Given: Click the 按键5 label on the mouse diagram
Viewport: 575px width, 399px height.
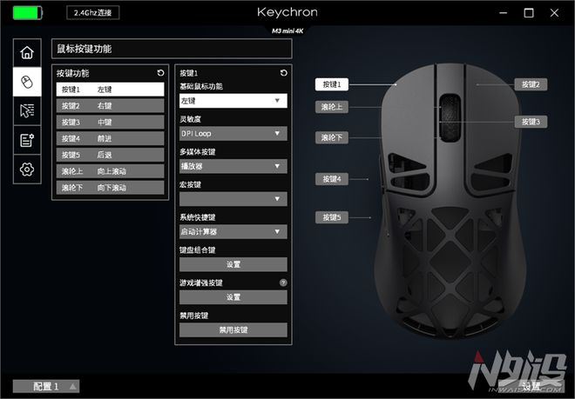Looking at the screenshot, I should point(332,217).
